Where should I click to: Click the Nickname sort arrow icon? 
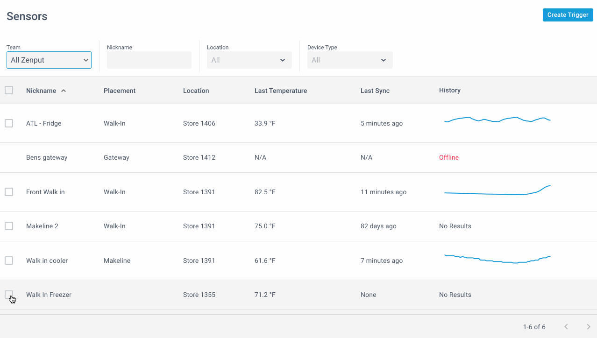pyautogui.click(x=64, y=91)
